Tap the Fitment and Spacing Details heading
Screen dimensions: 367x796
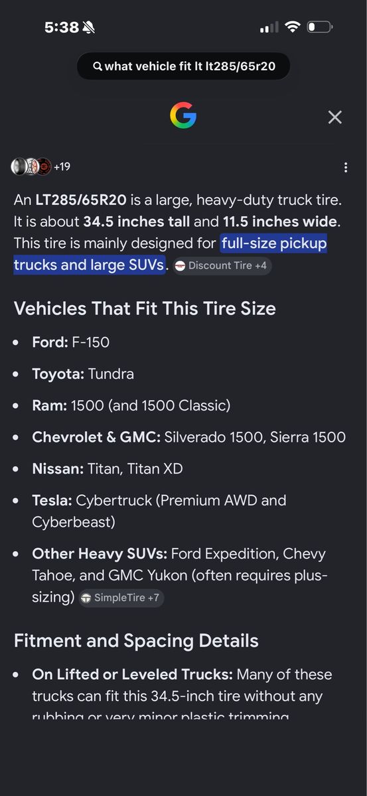(x=136, y=641)
